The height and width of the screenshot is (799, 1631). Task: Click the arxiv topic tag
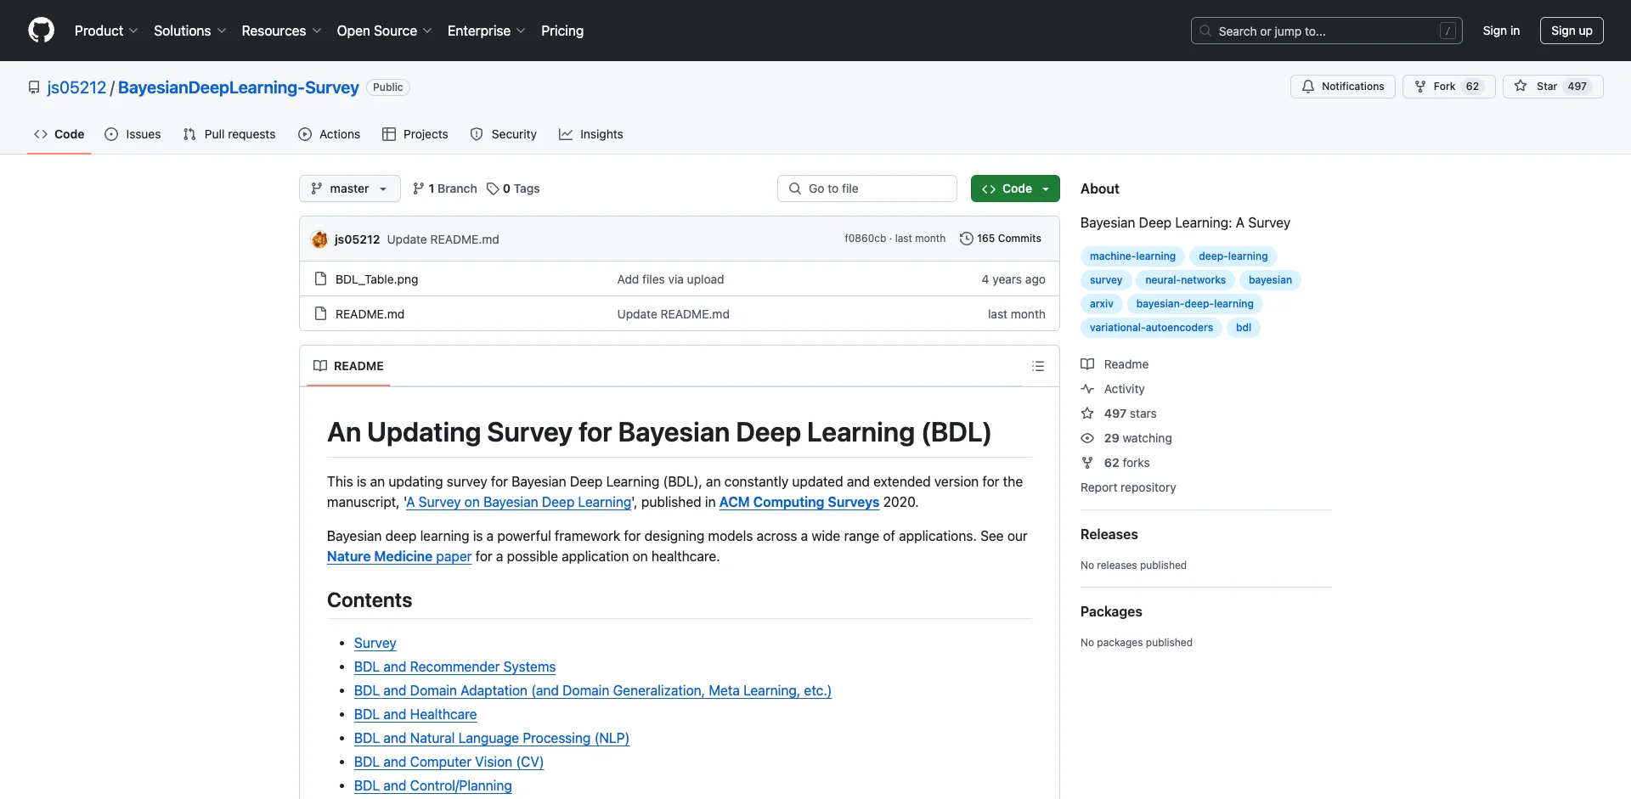[x=1101, y=304]
